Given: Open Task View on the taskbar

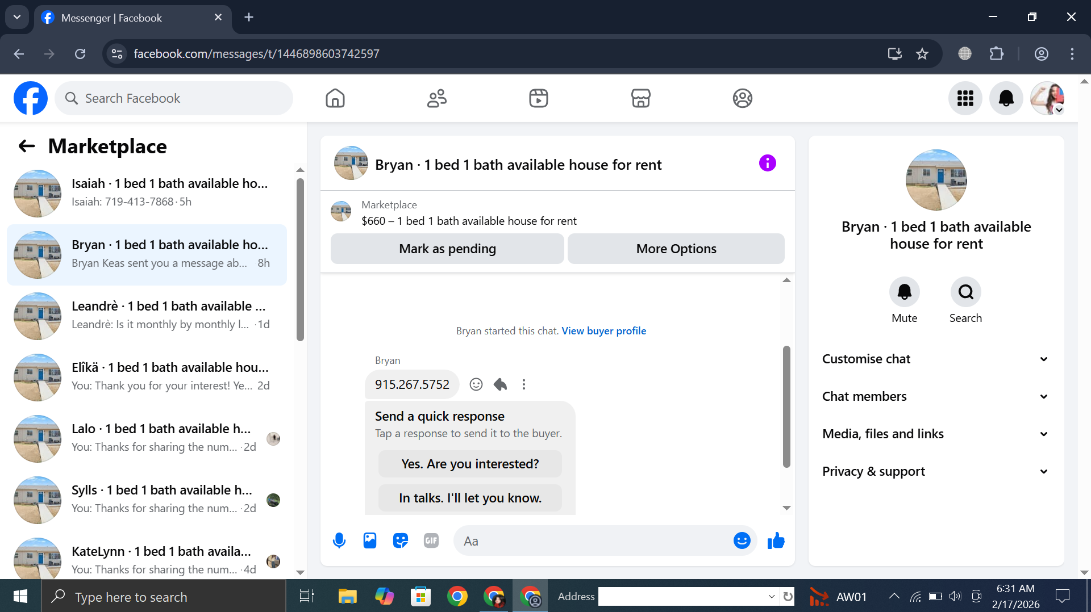Looking at the screenshot, I should click(x=307, y=596).
